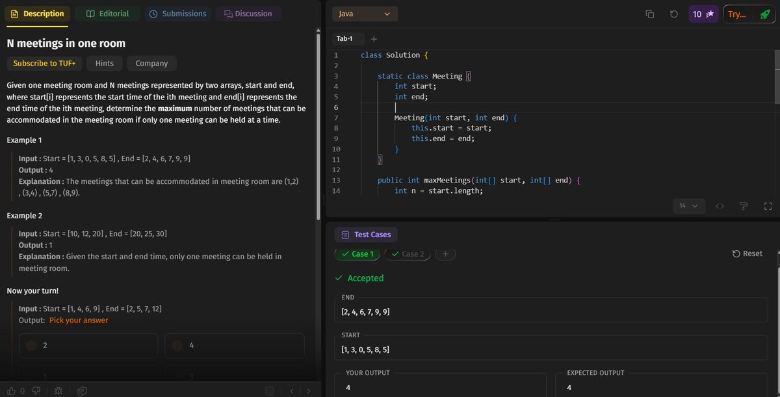
Task: Like the problem with thumbs up
Action: coord(12,391)
